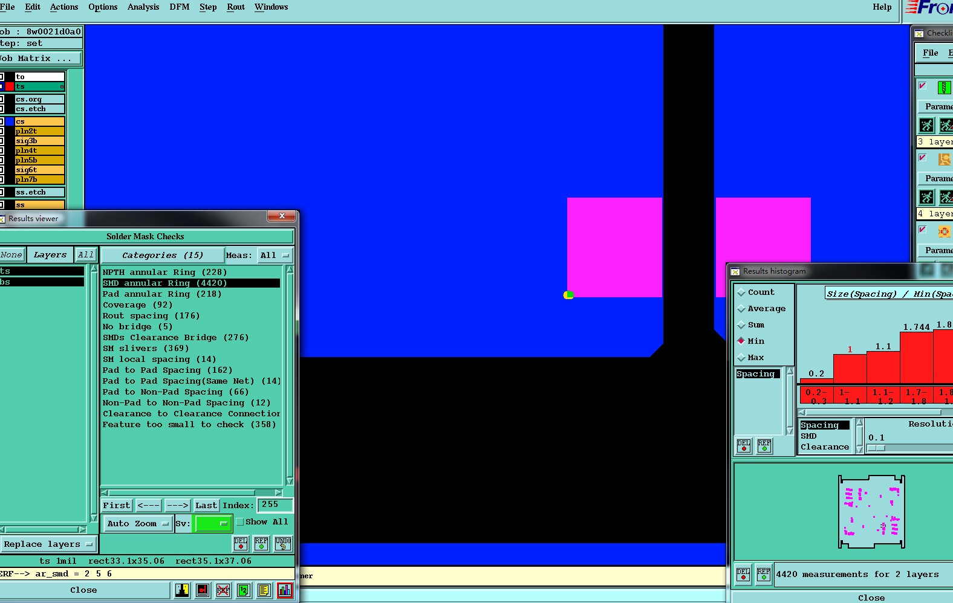
Task: Select Count radio option in histogram
Action: (x=741, y=292)
